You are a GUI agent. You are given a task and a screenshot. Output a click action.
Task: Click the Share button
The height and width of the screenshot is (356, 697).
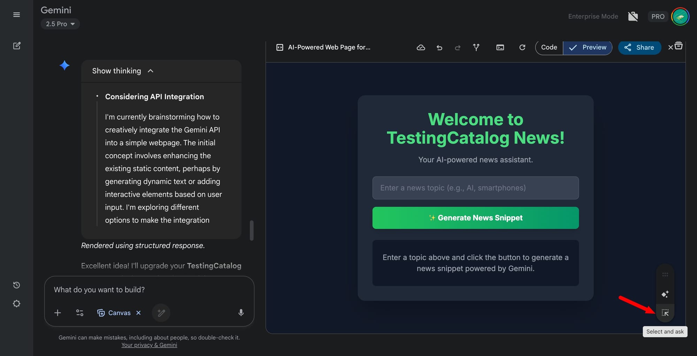pyautogui.click(x=639, y=48)
